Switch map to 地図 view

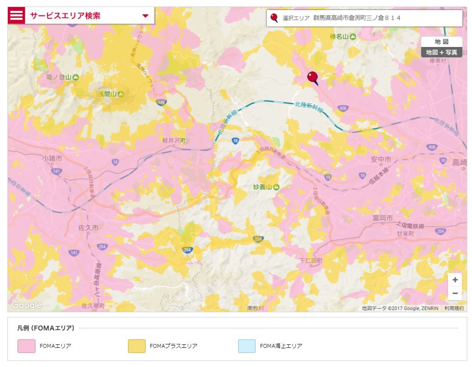point(441,42)
